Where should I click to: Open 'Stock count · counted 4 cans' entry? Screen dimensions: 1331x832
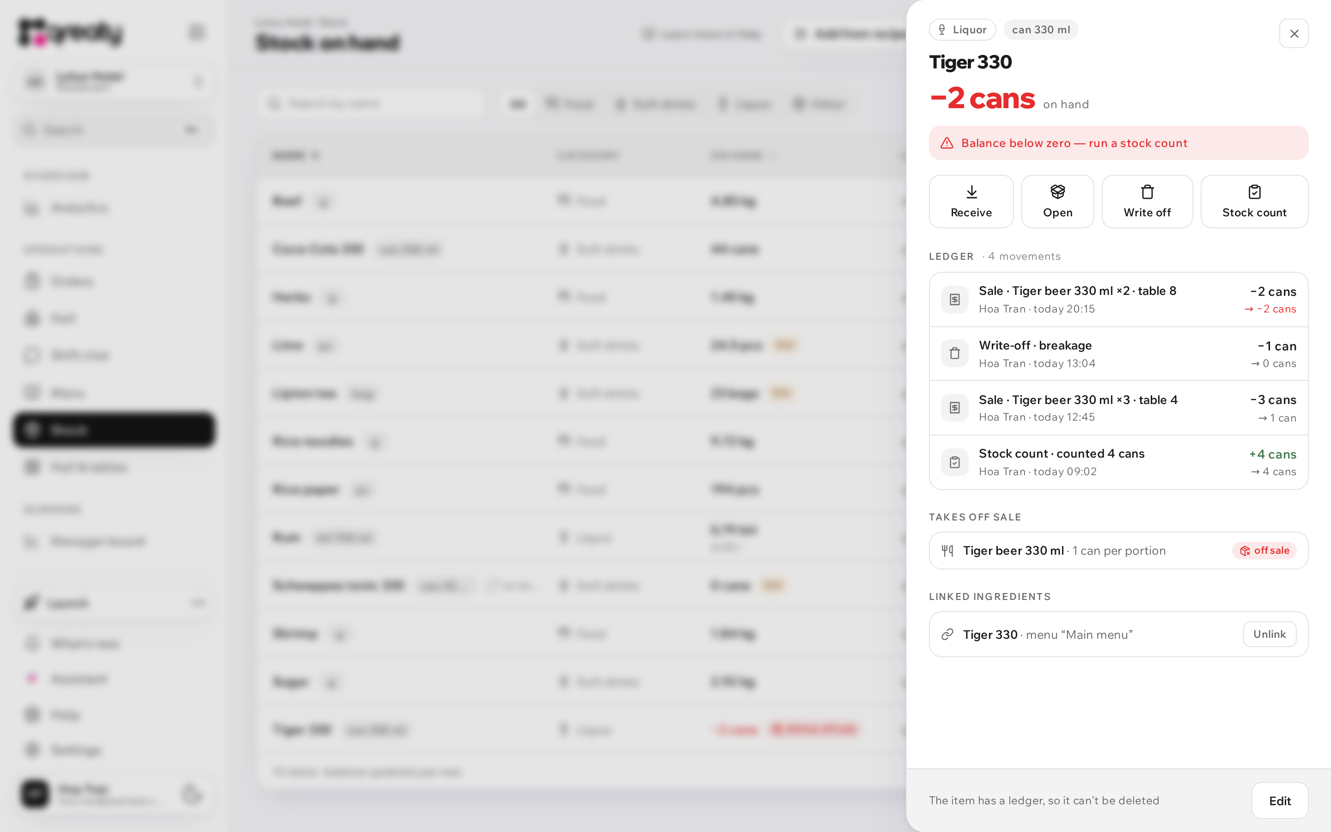point(1118,462)
